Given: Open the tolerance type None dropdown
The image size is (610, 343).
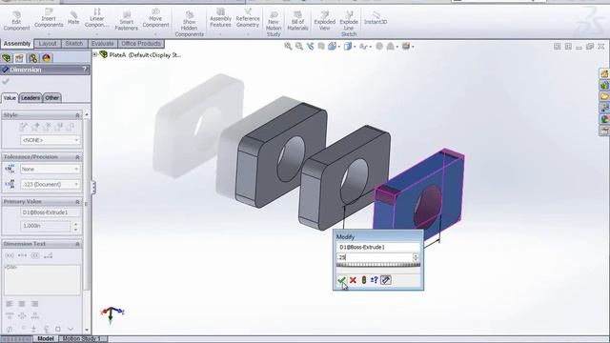Looking at the screenshot, I should click(51, 170).
